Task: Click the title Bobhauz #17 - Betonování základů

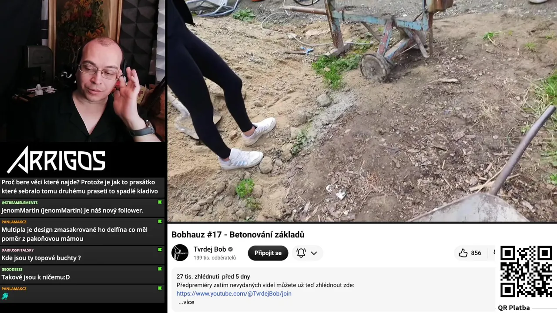Action: point(238,235)
